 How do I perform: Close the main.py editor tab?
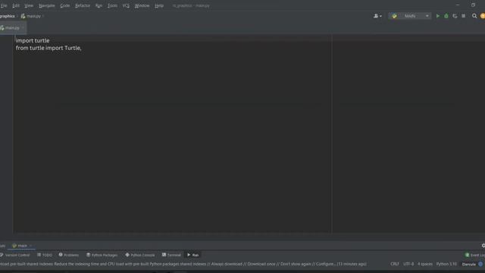click(23, 28)
